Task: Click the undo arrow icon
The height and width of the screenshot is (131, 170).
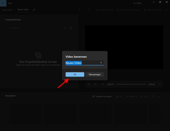Action: click(x=80, y=10)
